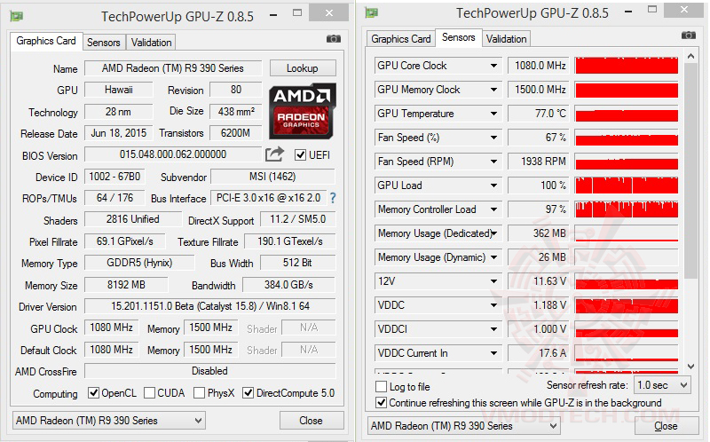The image size is (710, 442).
Task: Click the sensors list scroll down arrow
Action: pyautogui.click(x=690, y=366)
